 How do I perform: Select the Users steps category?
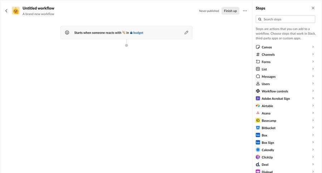tap(265, 84)
